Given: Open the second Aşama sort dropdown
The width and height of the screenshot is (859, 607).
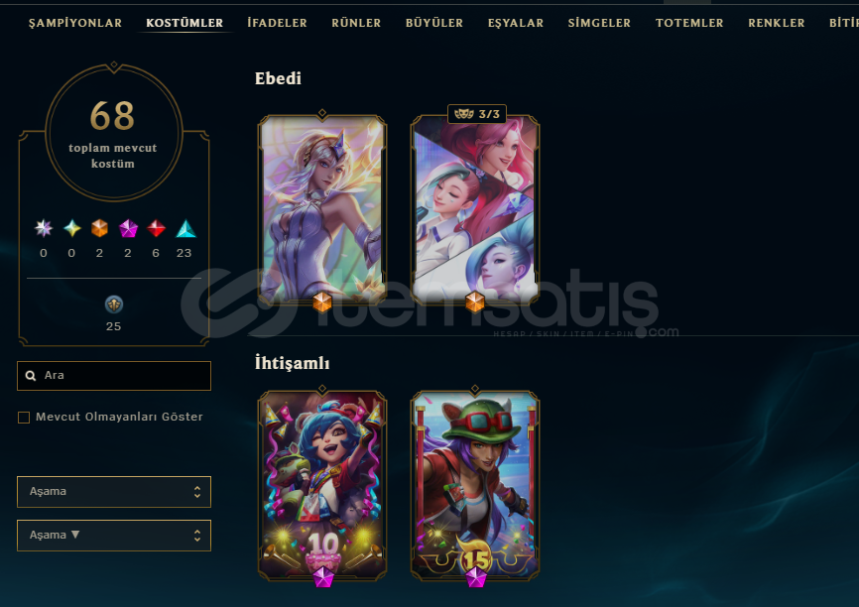Looking at the screenshot, I should [x=114, y=536].
